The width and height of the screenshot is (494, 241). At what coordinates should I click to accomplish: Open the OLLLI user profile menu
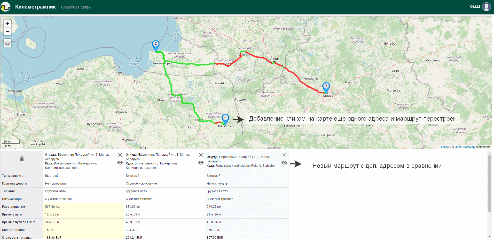[x=486, y=7]
